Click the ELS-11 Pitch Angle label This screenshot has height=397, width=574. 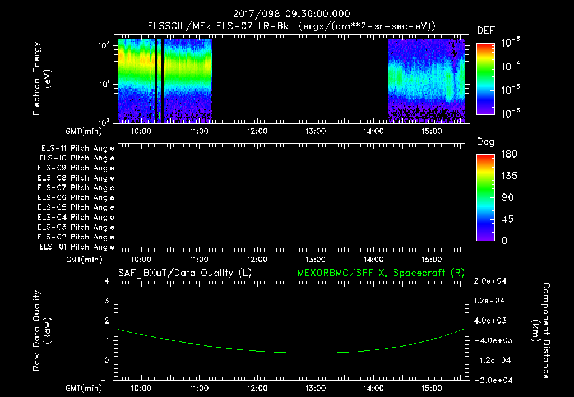(x=77, y=149)
